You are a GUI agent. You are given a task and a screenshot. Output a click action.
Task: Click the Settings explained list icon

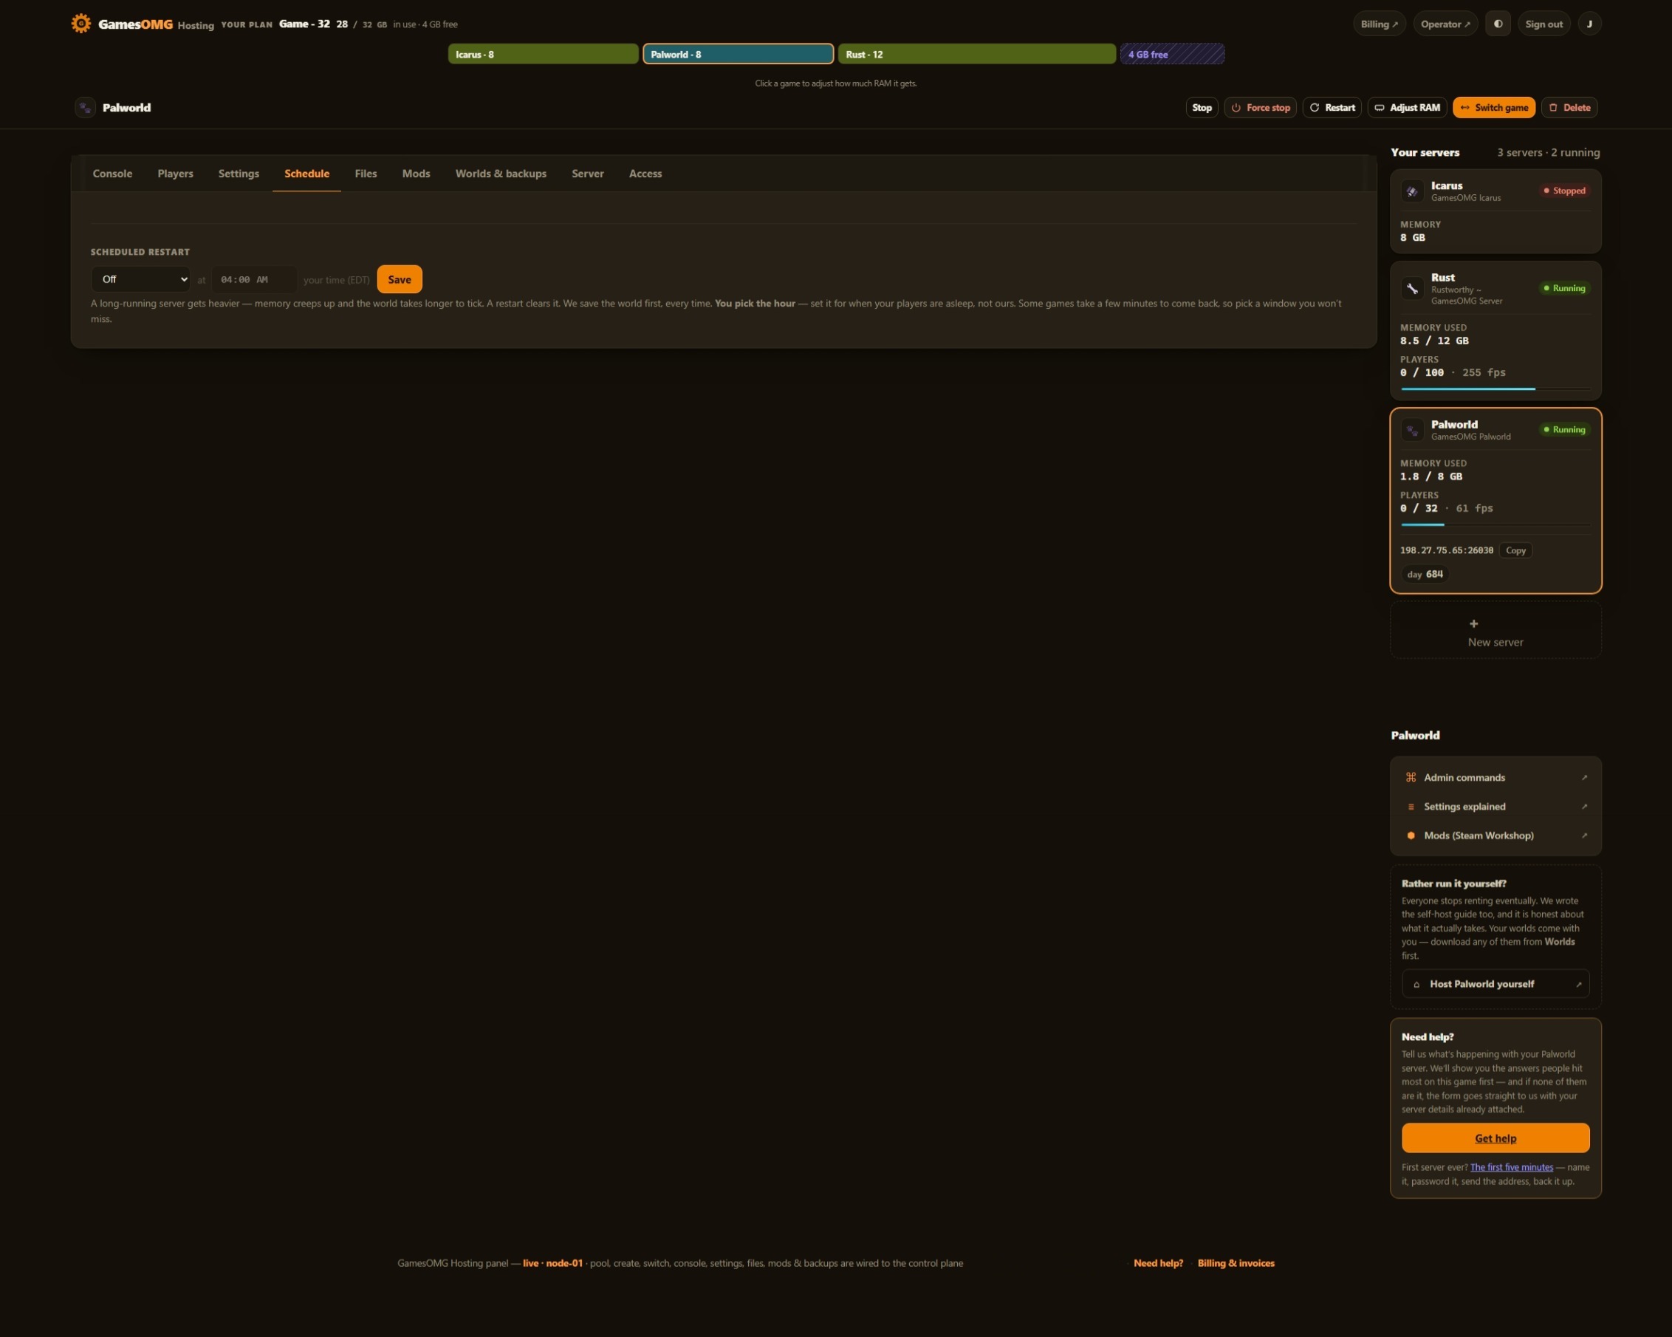pyautogui.click(x=1411, y=807)
